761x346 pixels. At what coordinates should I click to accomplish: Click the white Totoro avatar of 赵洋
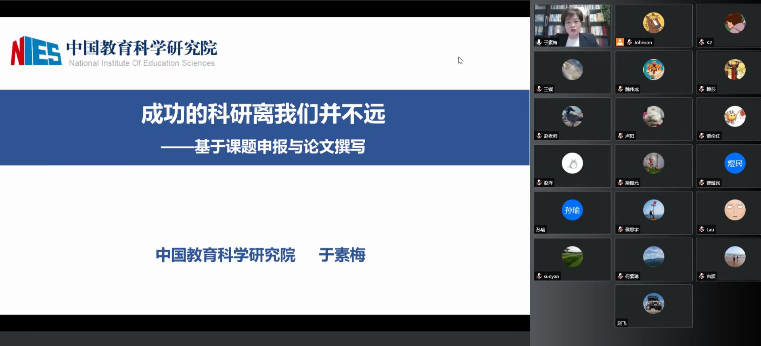[x=572, y=163]
